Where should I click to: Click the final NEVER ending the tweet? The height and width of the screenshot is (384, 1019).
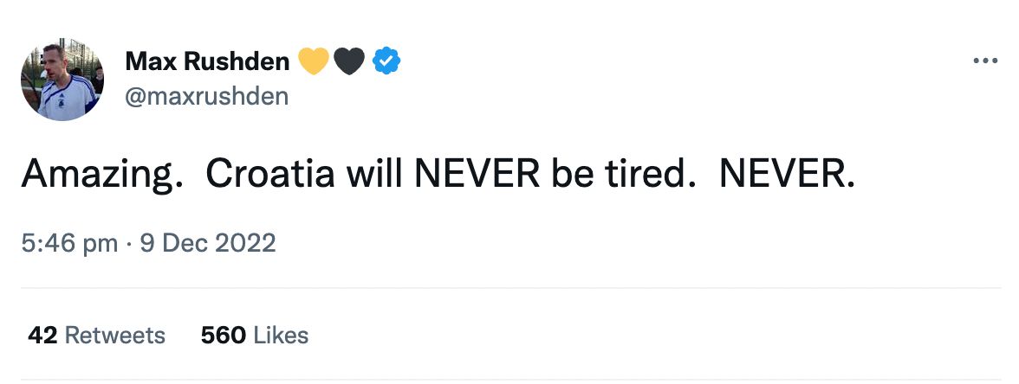[x=787, y=175]
